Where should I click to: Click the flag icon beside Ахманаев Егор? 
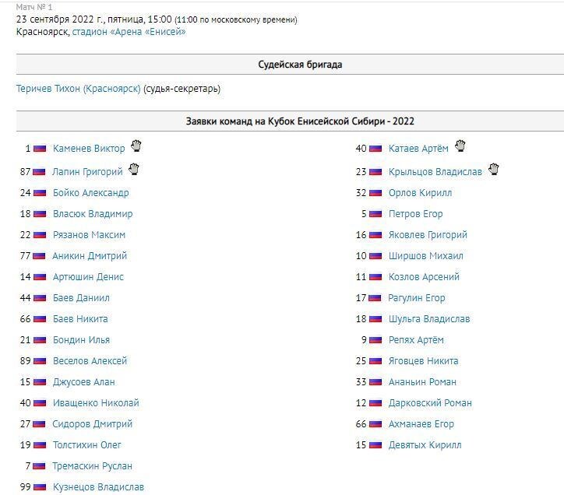375,424
